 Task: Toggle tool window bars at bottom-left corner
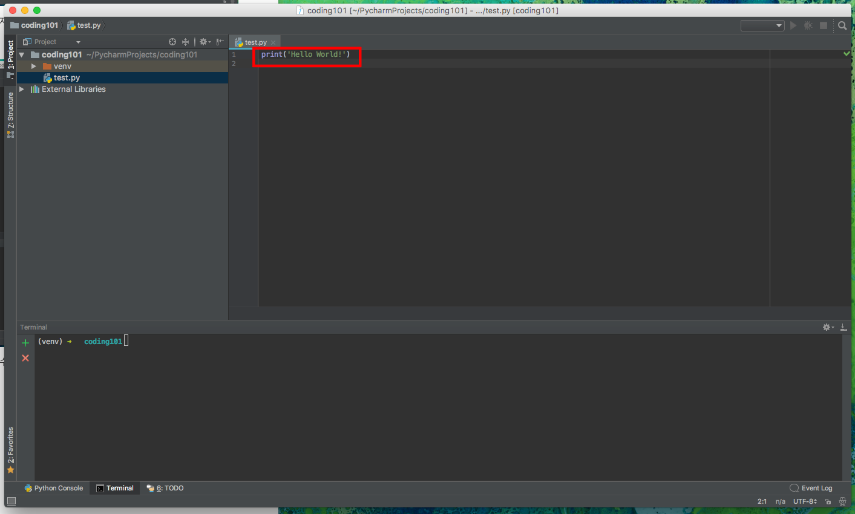[x=11, y=501]
